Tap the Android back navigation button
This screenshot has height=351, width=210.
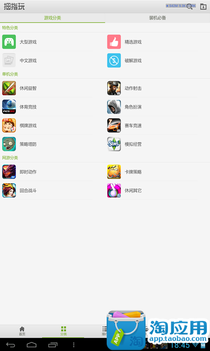click(x=10, y=345)
